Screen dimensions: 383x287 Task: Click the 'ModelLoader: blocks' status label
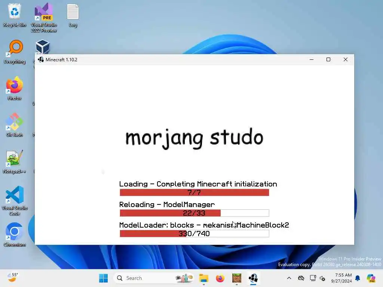coord(204,225)
